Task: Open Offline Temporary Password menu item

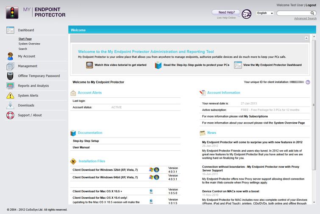Action: point(39,76)
